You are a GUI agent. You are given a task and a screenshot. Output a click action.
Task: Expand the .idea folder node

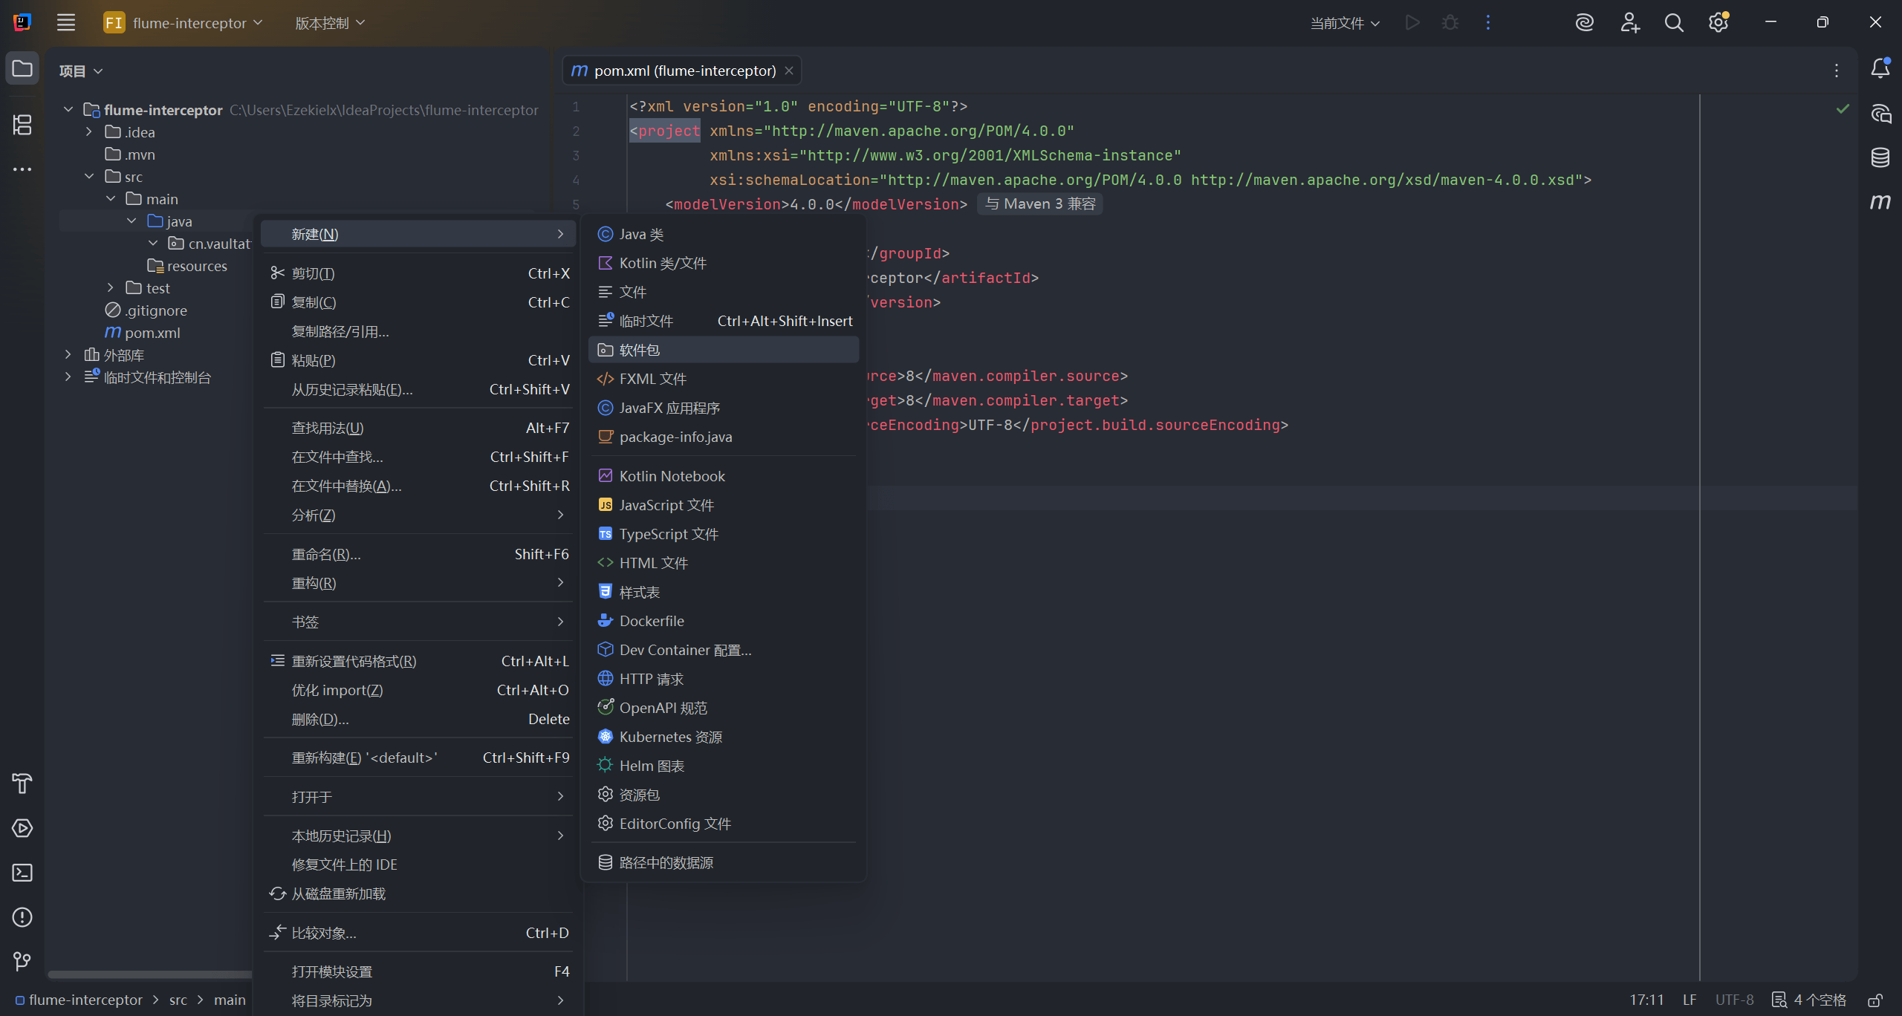coord(89,131)
